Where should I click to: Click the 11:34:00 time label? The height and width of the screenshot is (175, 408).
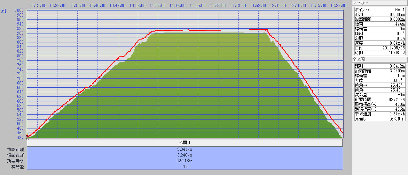[x=218, y=5]
